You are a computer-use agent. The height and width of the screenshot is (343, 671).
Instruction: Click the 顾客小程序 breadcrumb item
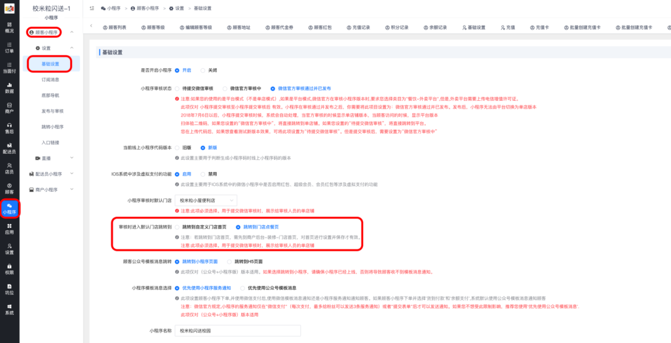click(x=144, y=9)
